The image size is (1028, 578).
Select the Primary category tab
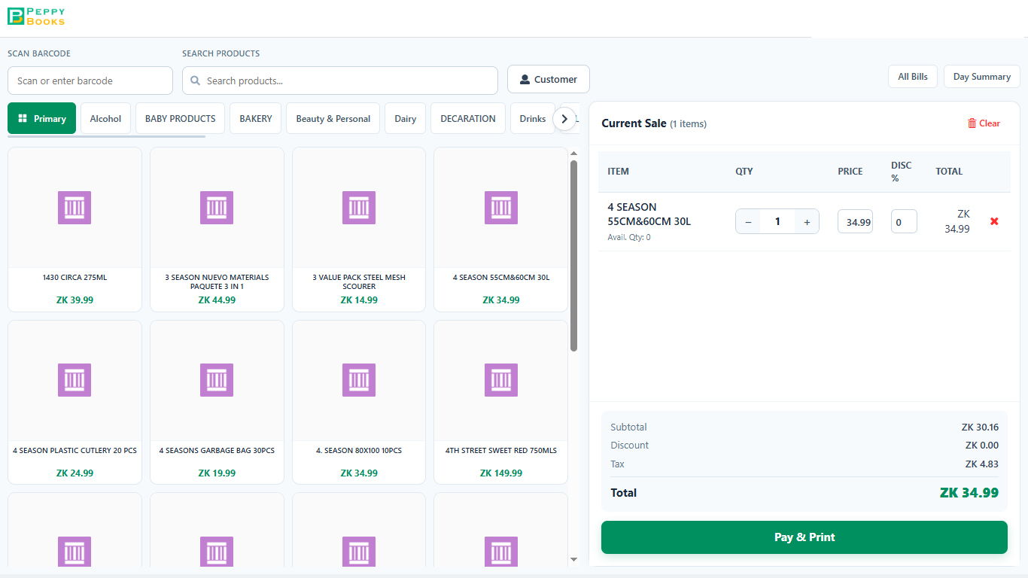click(x=42, y=118)
